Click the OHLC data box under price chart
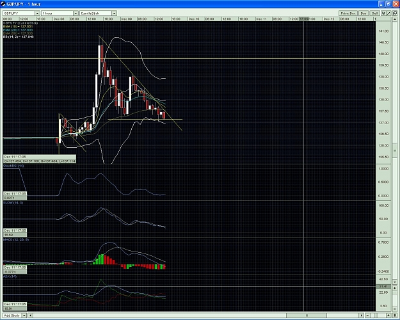Image resolution: width=400 pixels, height=320 pixels. coord(40,159)
